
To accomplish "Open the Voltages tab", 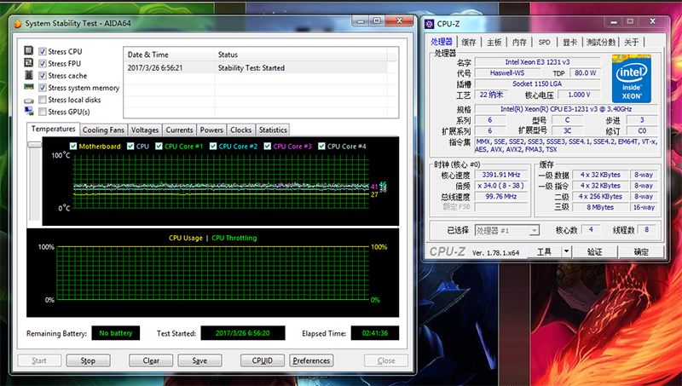I will tap(145, 130).
